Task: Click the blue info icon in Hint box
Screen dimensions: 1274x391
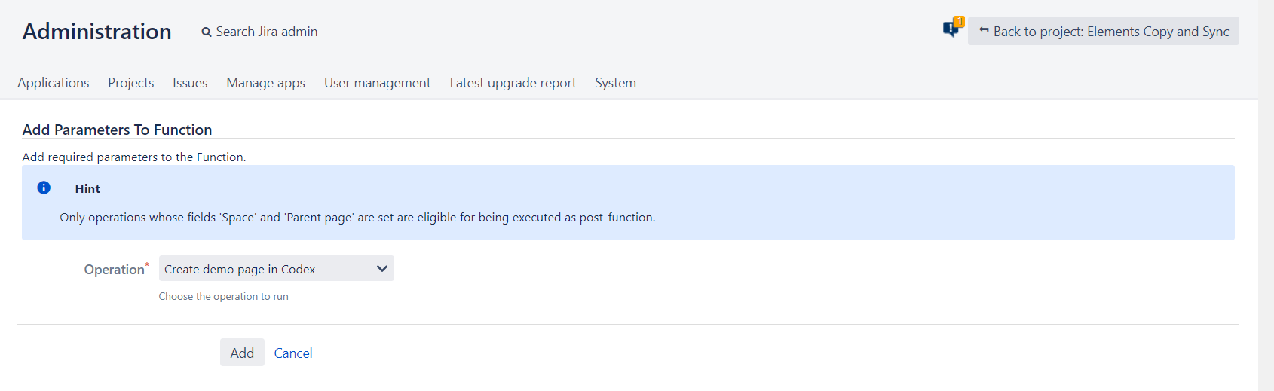Action: click(44, 188)
